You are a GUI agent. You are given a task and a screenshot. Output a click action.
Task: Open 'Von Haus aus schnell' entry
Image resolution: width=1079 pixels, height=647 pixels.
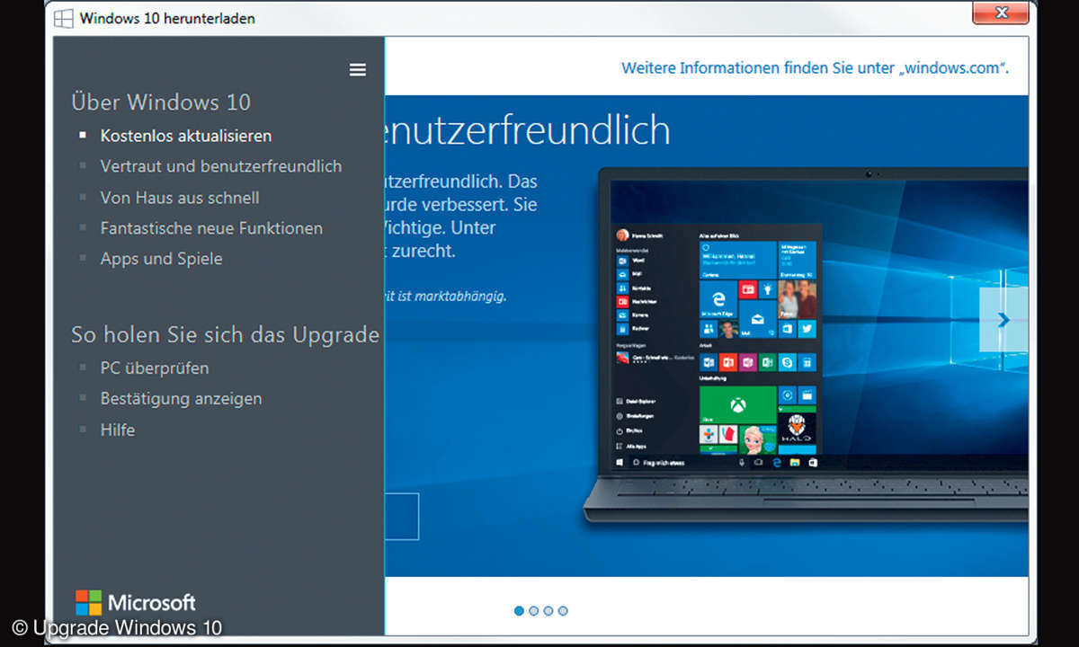180,198
